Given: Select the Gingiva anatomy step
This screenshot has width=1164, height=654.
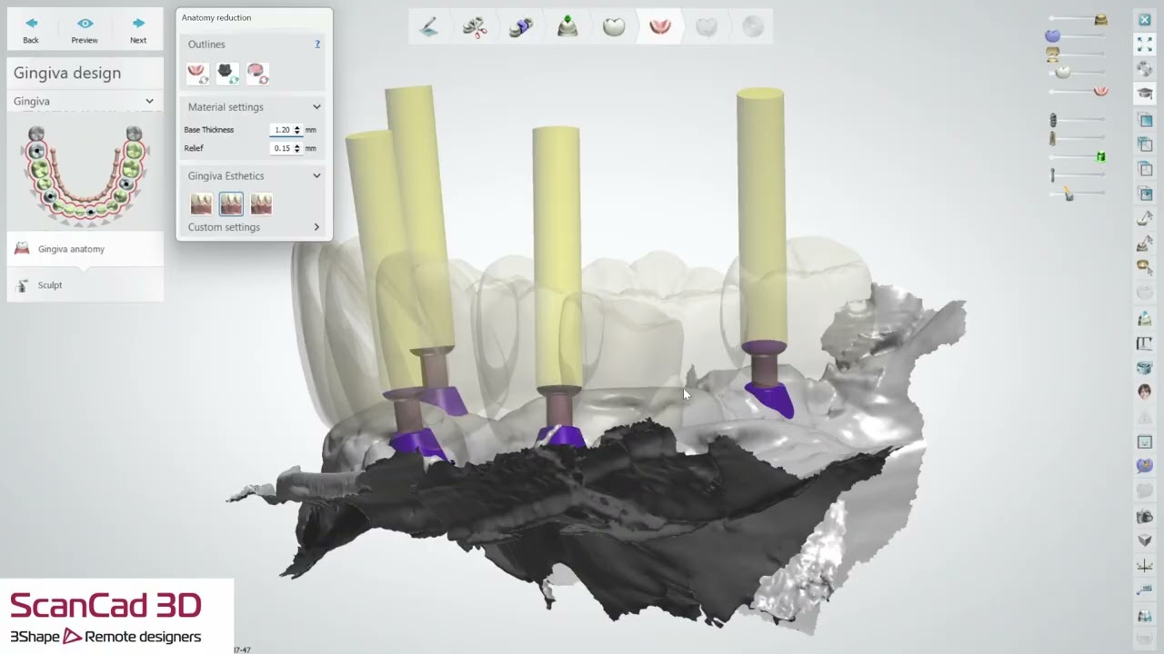Looking at the screenshot, I should point(85,249).
